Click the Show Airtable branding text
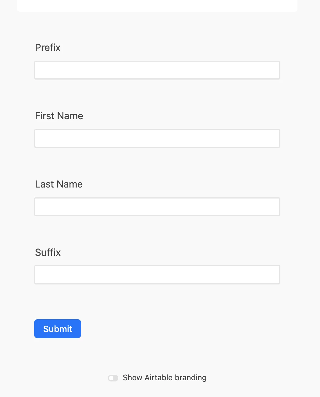 [165, 378]
